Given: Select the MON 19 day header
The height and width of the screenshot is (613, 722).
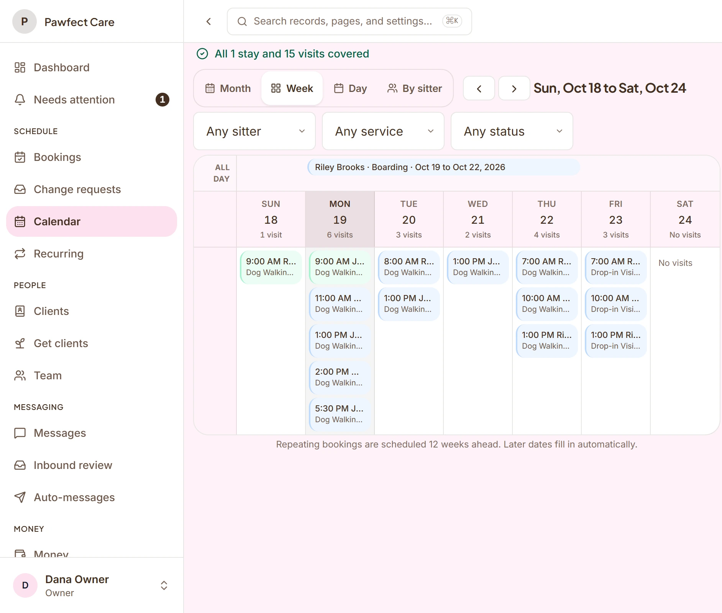Looking at the screenshot, I should coord(340,219).
